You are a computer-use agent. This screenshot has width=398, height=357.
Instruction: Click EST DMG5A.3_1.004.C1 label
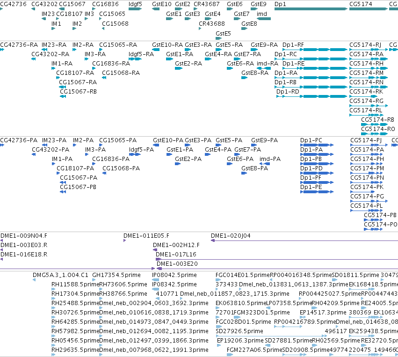click(x=60, y=275)
